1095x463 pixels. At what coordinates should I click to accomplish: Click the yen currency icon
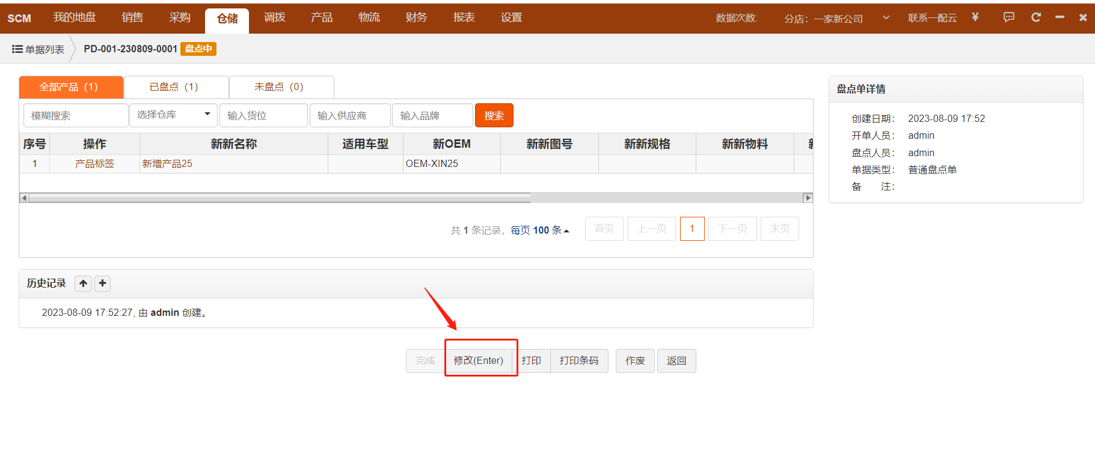(x=975, y=17)
